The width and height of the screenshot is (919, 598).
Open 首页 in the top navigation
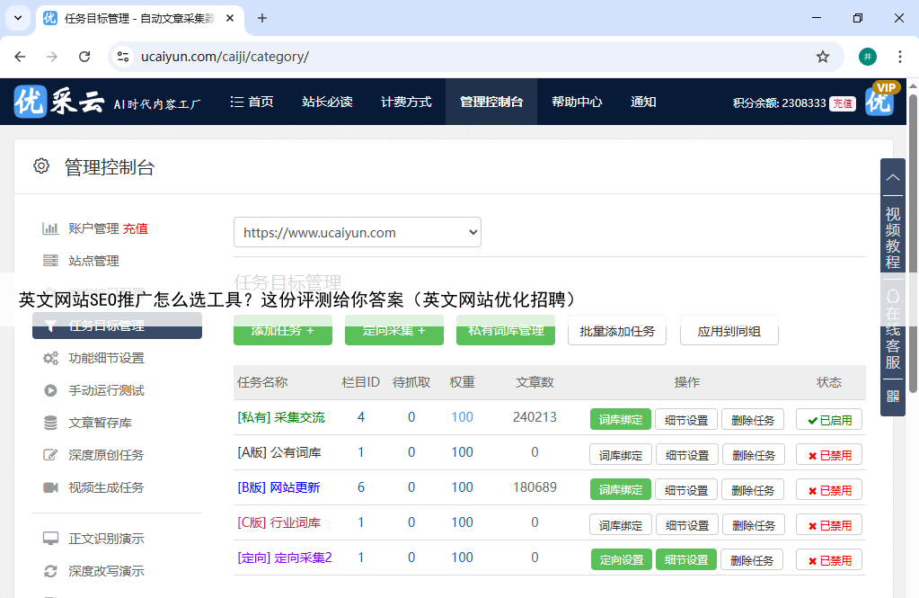[252, 102]
